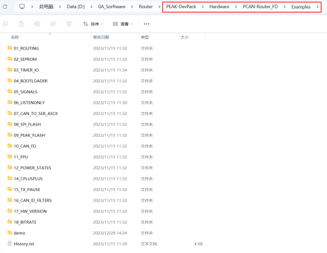
Task: Select the 10_CAN_FD folder
Action: (25, 146)
